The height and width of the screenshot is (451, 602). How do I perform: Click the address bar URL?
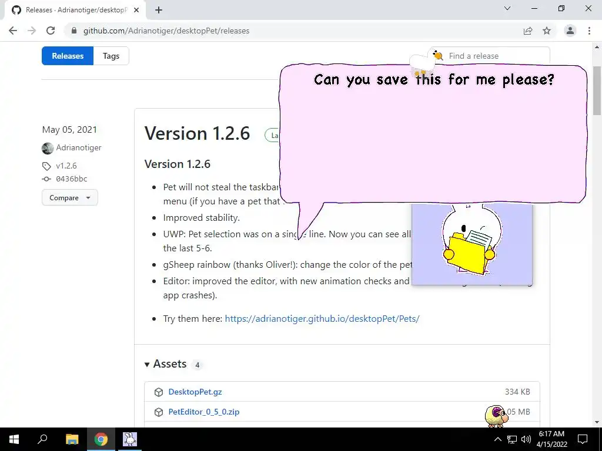click(x=166, y=31)
